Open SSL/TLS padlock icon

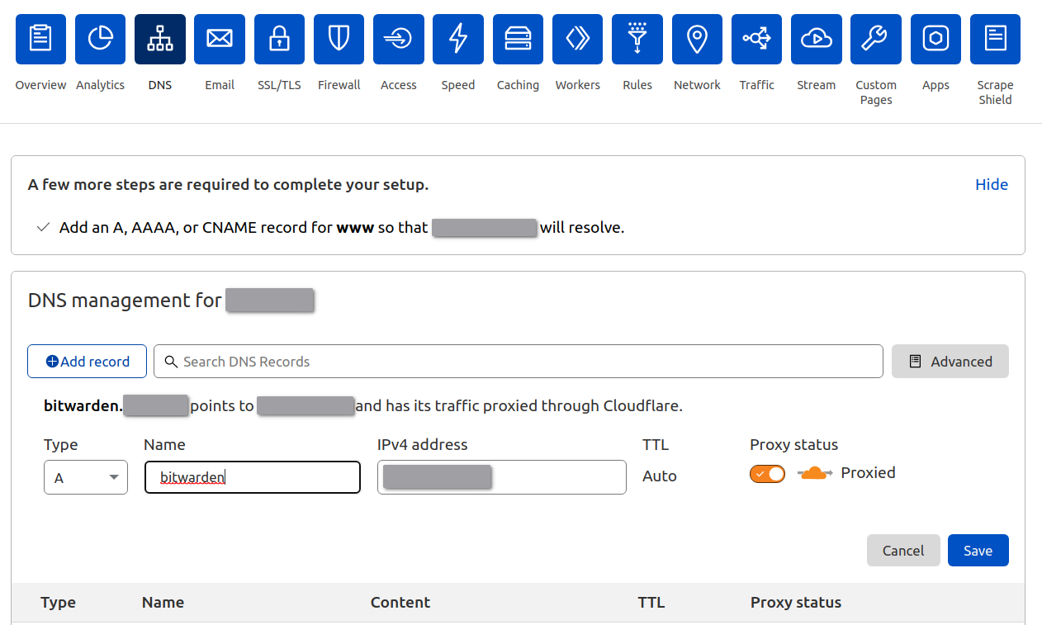point(279,39)
